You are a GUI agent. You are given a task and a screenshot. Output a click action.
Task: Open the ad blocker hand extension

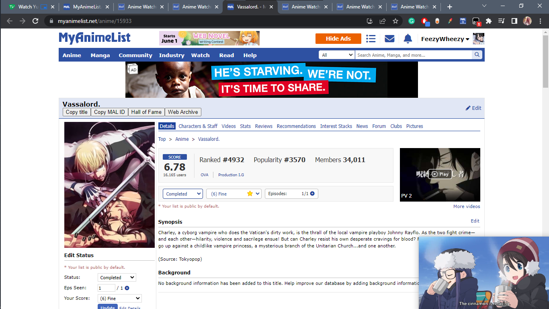(424, 21)
